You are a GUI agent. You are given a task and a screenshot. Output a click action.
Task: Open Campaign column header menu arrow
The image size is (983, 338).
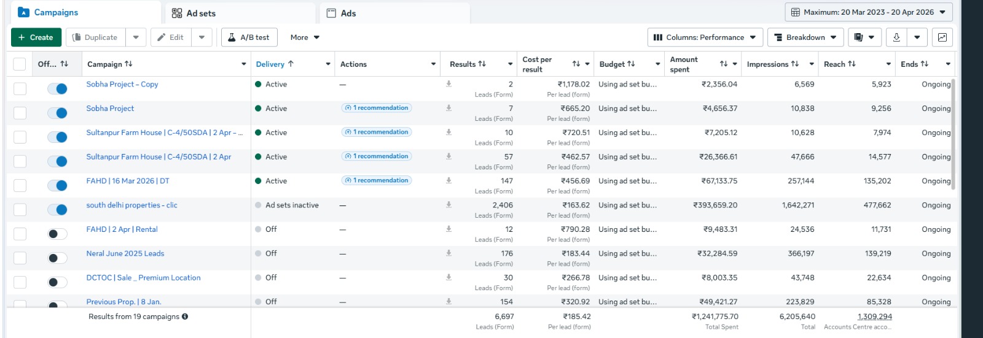click(243, 64)
